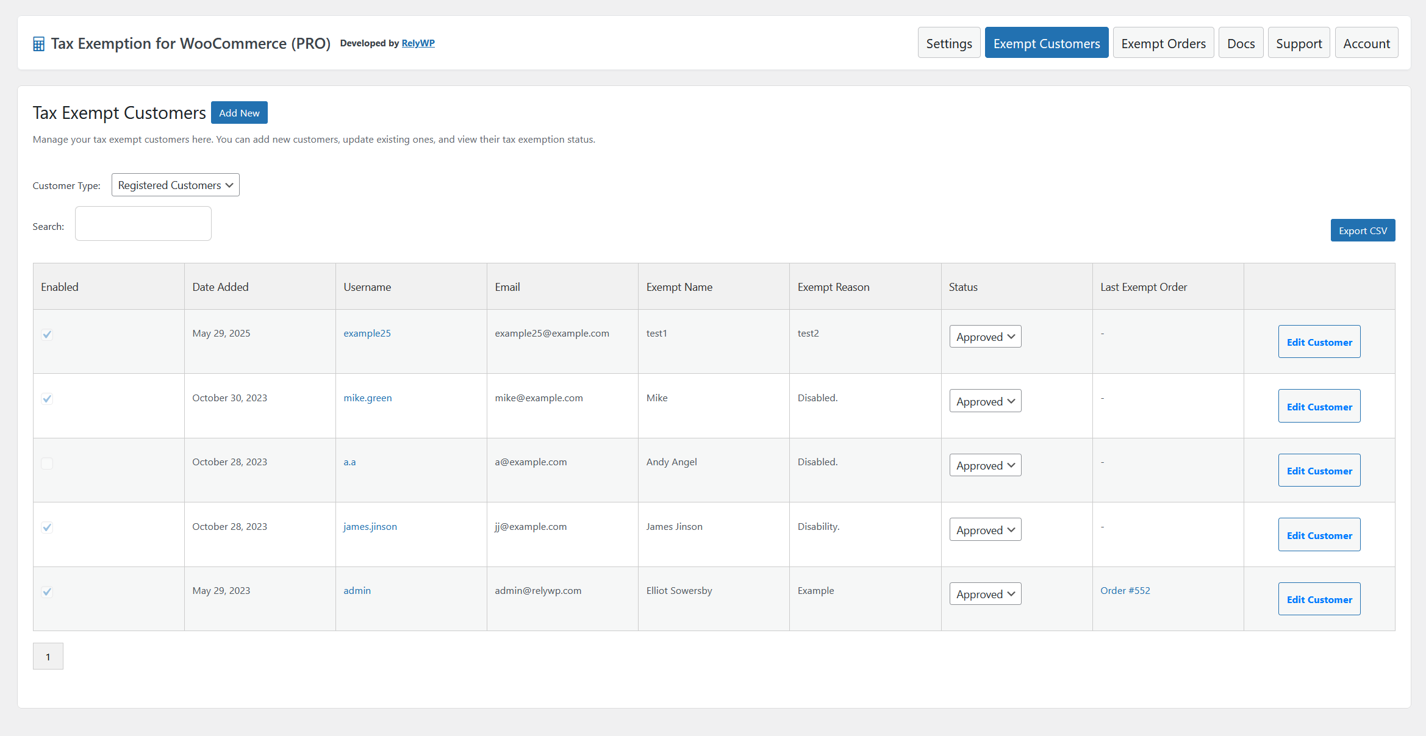Image resolution: width=1426 pixels, height=736 pixels.
Task: Disable the Enabled checkbox for mike.green
Action: pos(47,399)
